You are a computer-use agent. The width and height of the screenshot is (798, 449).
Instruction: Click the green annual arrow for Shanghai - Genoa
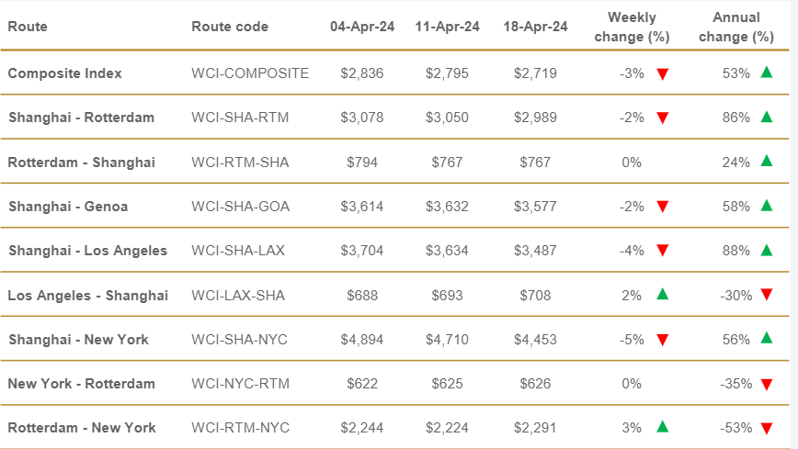coord(766,206)
